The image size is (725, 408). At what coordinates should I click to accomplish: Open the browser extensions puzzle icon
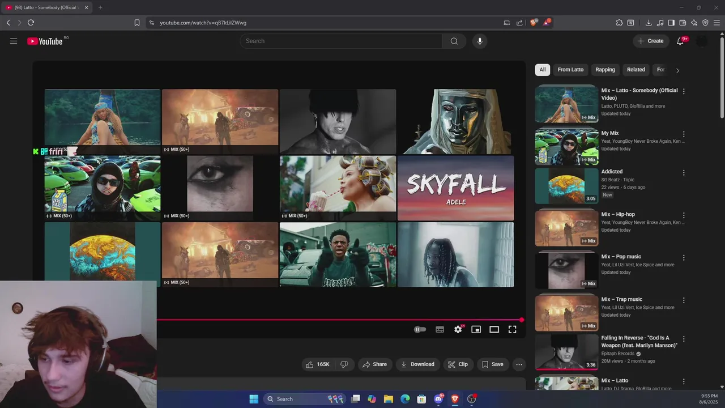[x=619, y=23]
